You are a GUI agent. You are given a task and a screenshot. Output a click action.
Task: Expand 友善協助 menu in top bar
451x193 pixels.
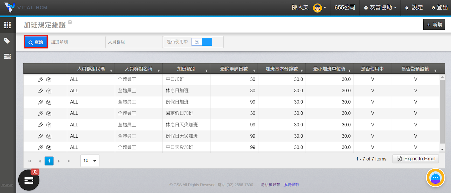click(380, 8)
